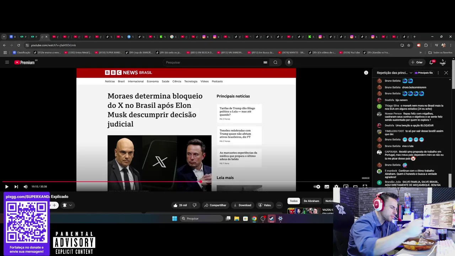Viewport: 455px width, 256px height.
Task: Open the MANTIS bookmark
Action: pyautogui.click(x=291, y=53)
